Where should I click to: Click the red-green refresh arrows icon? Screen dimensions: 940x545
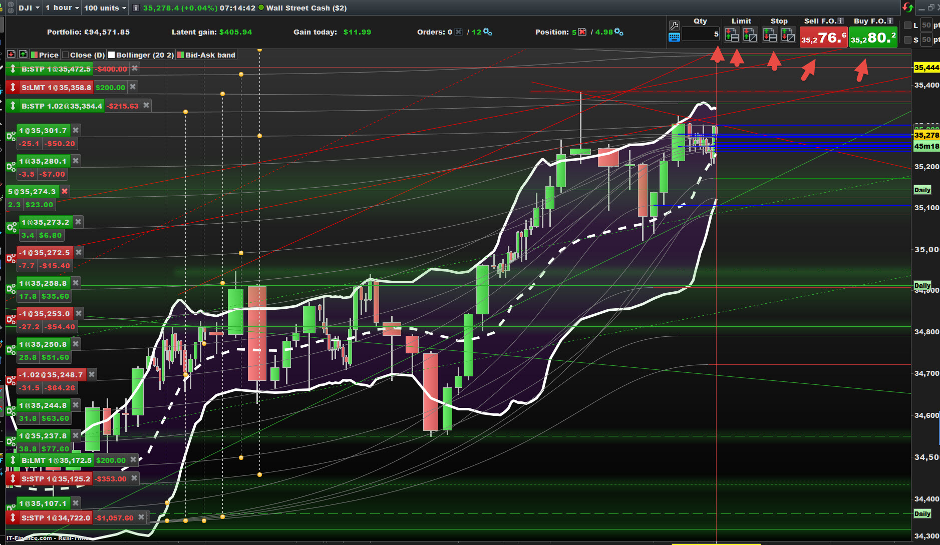(907, 8)
